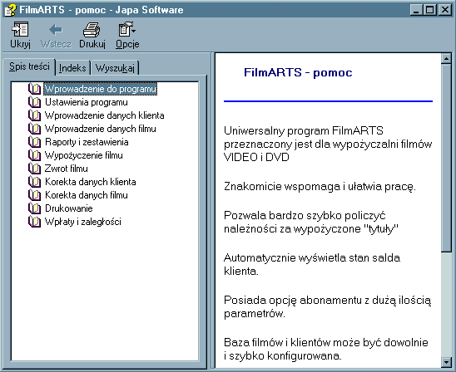Open Wprowadzenie danych filmu topic

[x=101, y=129]
